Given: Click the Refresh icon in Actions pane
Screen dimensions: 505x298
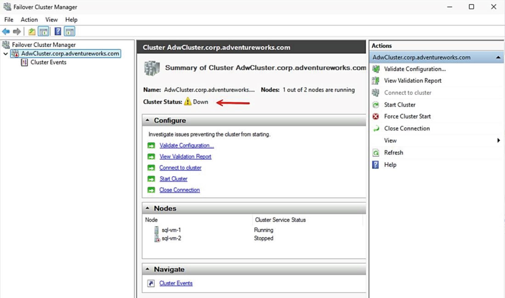Looking at the screenshot, I should click(376, 153).
